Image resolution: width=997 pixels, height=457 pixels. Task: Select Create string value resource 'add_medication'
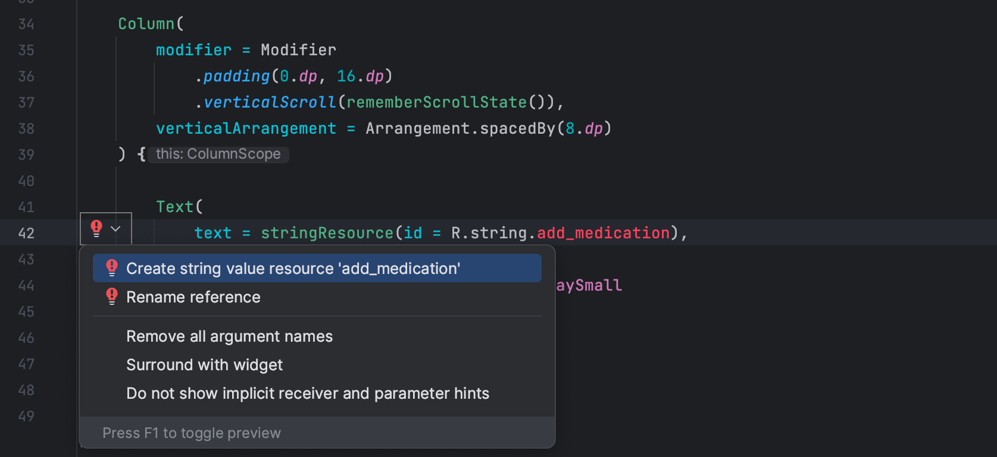[x=317, y=269]
